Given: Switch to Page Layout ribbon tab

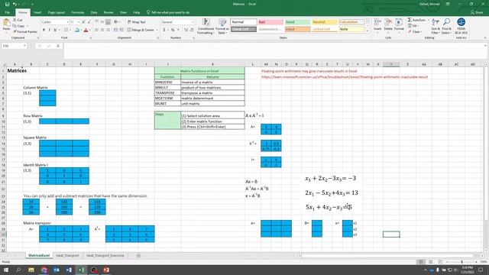Looking at the screenshot, I should [57, 12].
